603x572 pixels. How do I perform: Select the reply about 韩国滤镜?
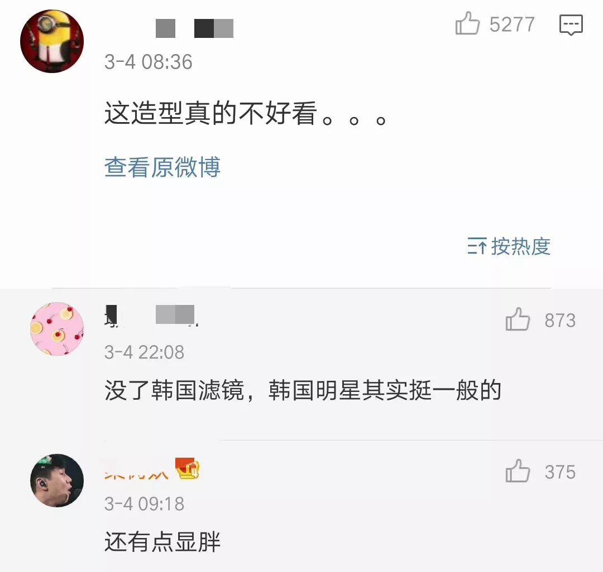coord(303,390)
